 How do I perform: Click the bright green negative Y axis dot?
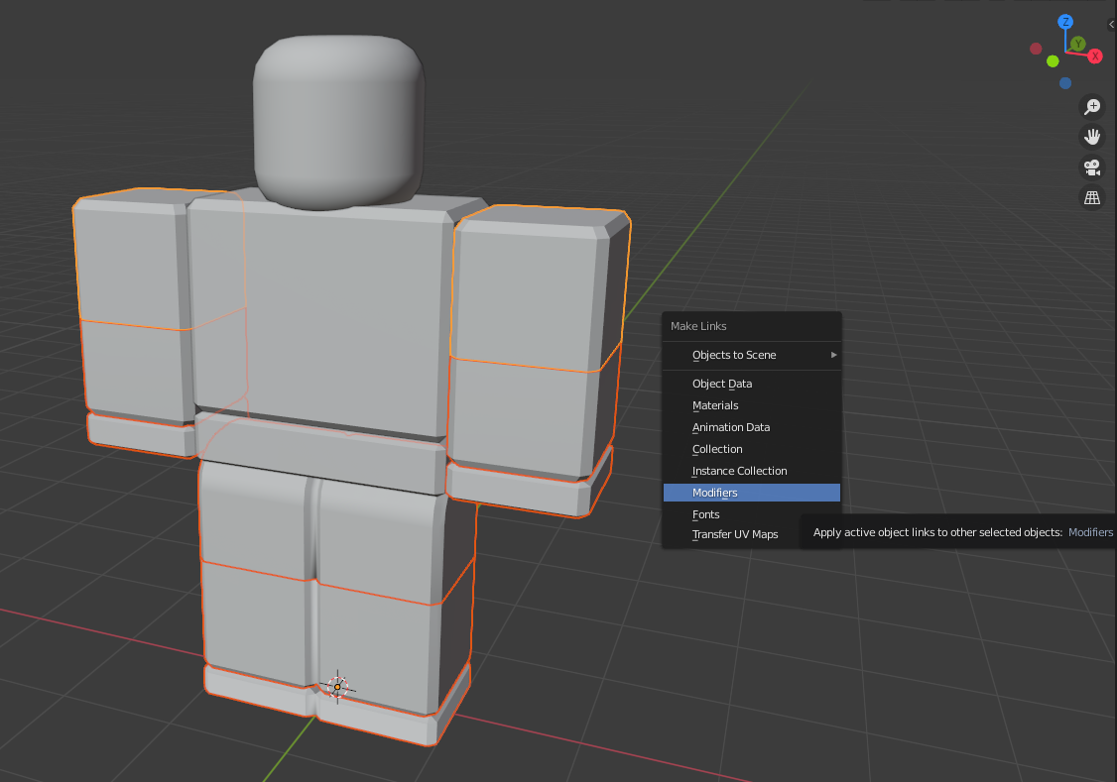[x=1053, y=61]
